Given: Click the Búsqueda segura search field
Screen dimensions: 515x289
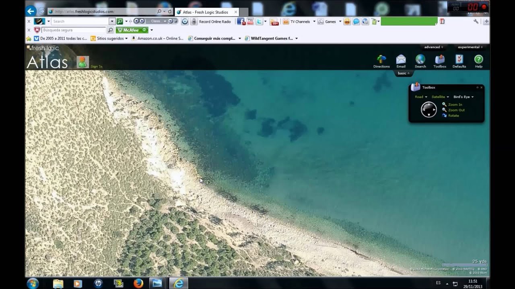Looking at the screenshot, I should (x=74, y=30).
